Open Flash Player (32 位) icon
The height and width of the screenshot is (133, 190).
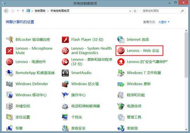click(65, 40)
